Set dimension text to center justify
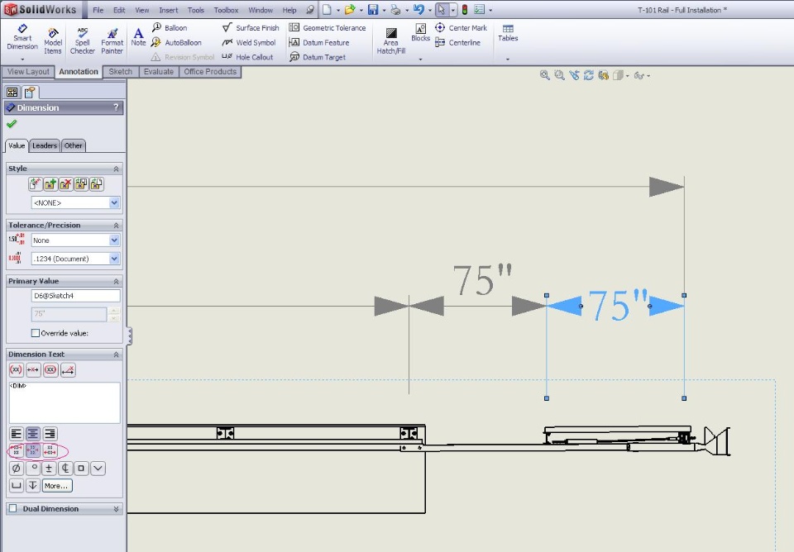The width and height of the screenshot is (794, 552). tap(33, 434)
